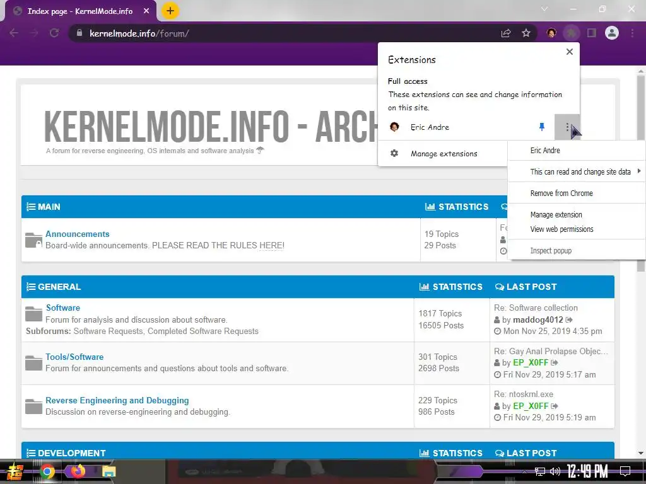Click view latest post icon in Reverse Engineering row
Image resolution: width=646 pixels, height=484 pixels.
(554, 406)
